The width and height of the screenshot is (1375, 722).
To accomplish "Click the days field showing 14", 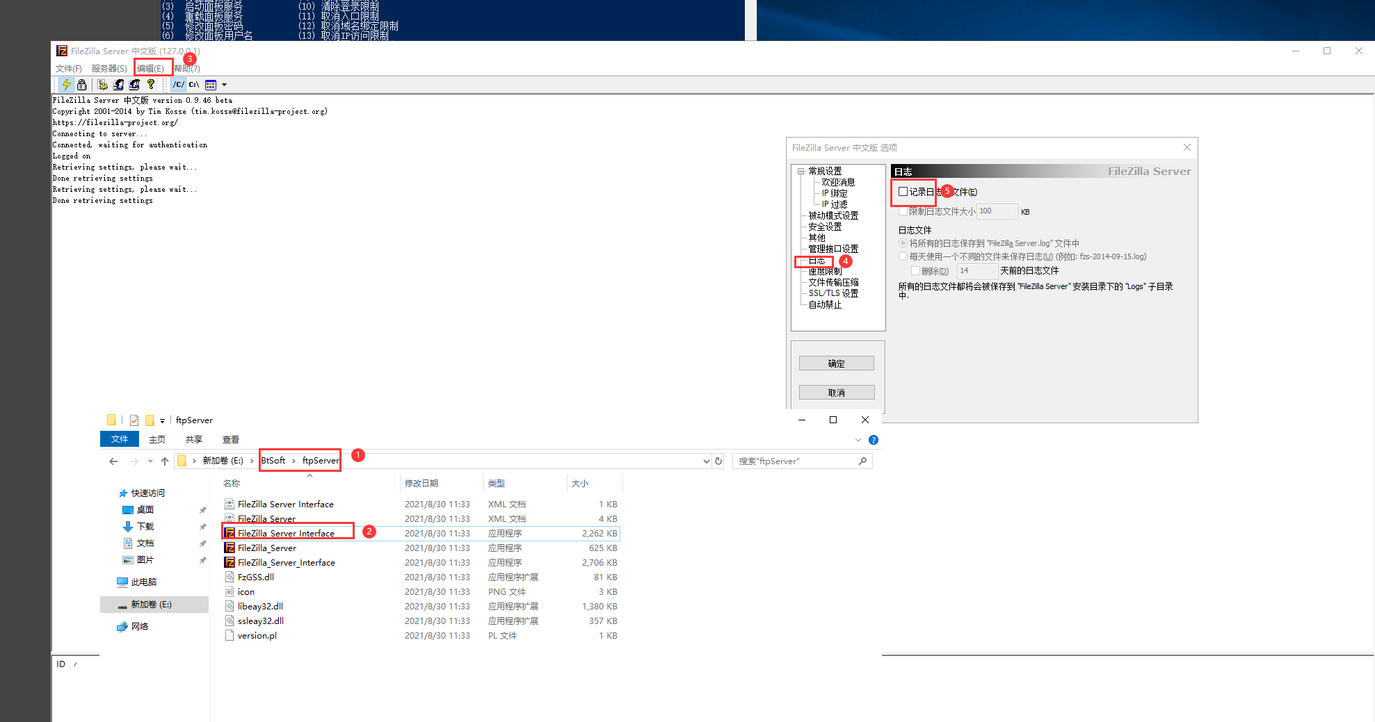I will 977,271.
